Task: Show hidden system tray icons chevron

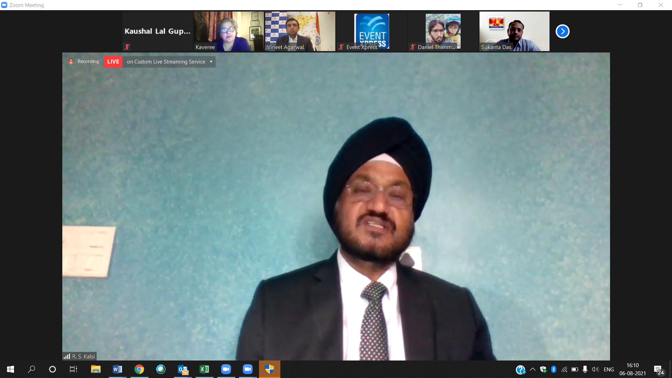Action: pos(532,369)
